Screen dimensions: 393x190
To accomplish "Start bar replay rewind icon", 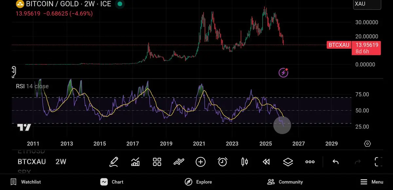I will pyautogui.click(x=266, y=162).
